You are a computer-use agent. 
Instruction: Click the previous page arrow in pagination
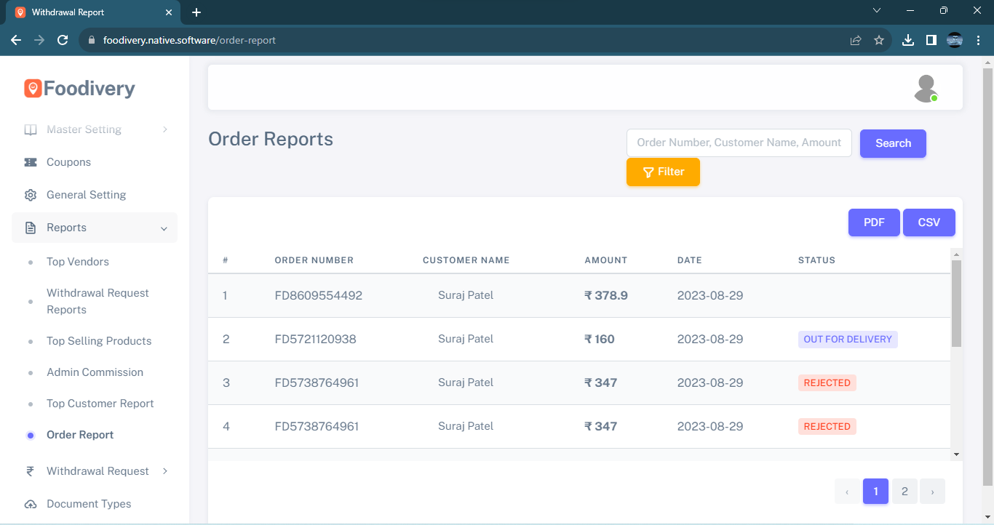[x=847, y=492]
